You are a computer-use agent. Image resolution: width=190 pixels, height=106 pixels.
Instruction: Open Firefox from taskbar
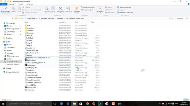point(94,104)
